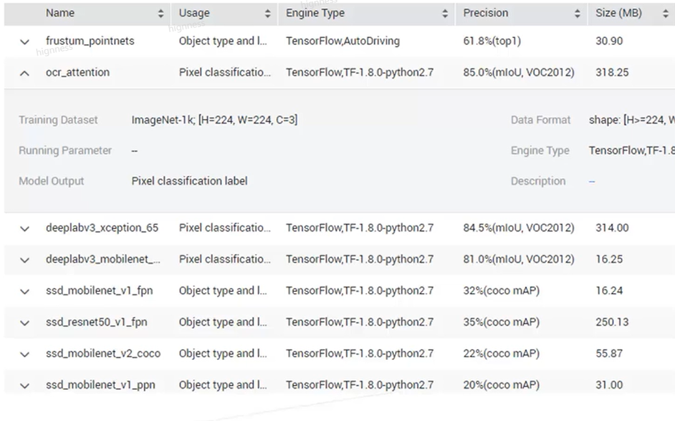Click the ocr_attention model name

point(77,72)
